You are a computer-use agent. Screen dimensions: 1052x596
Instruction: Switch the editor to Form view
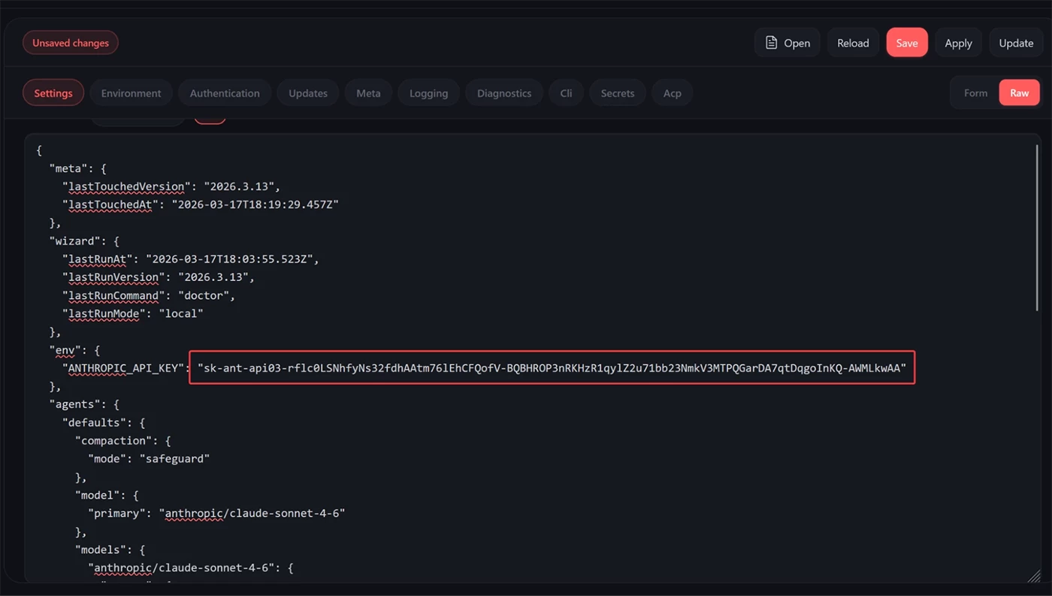[975, 93]
